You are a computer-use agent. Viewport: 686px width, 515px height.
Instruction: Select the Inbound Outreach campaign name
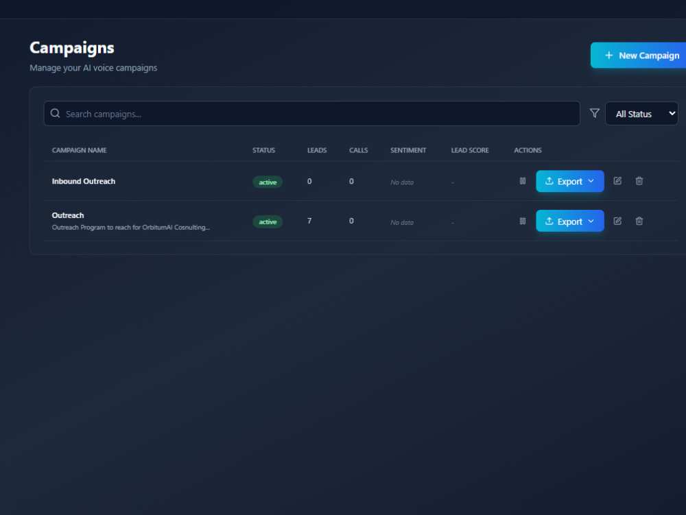pyautogui.click(x=84, y=181)
